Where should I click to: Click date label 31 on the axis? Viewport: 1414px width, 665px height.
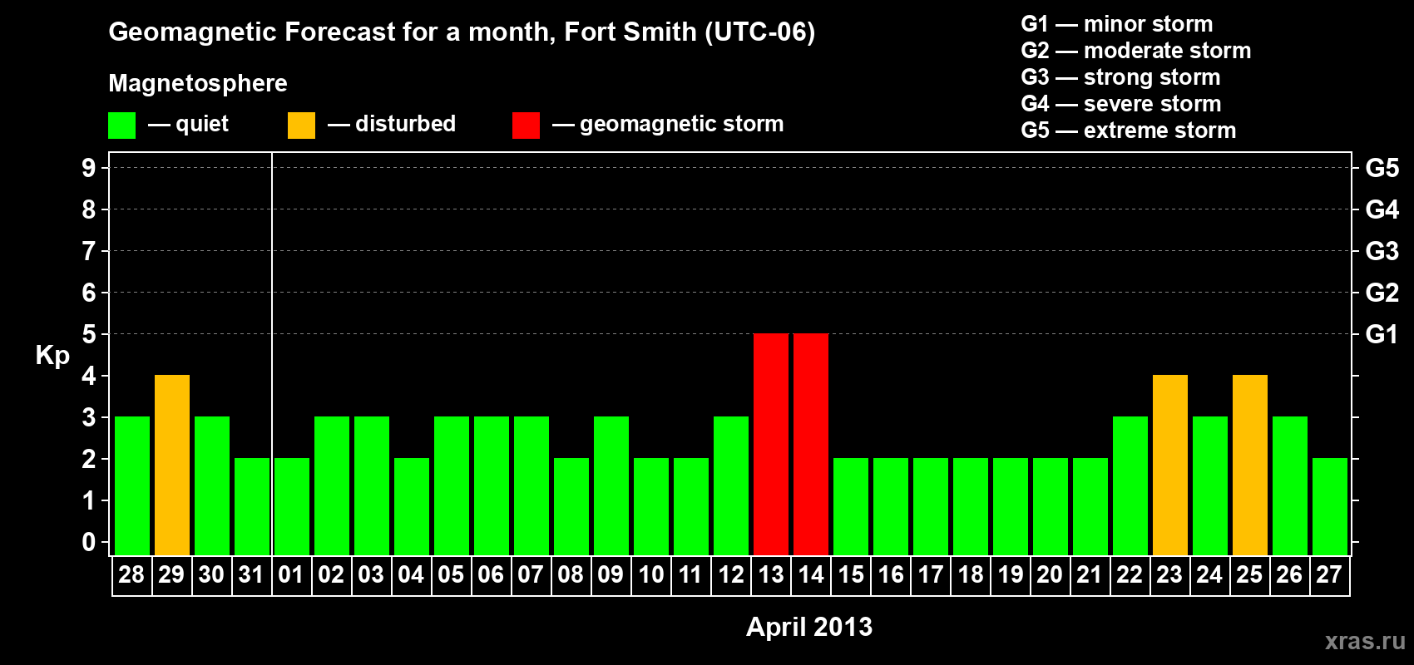coord(251,575)
